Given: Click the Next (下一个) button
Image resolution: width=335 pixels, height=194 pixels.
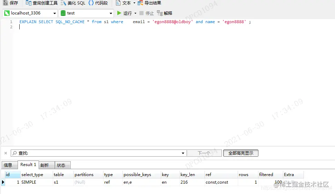Looking at the screenshot, I should (204, 153).
